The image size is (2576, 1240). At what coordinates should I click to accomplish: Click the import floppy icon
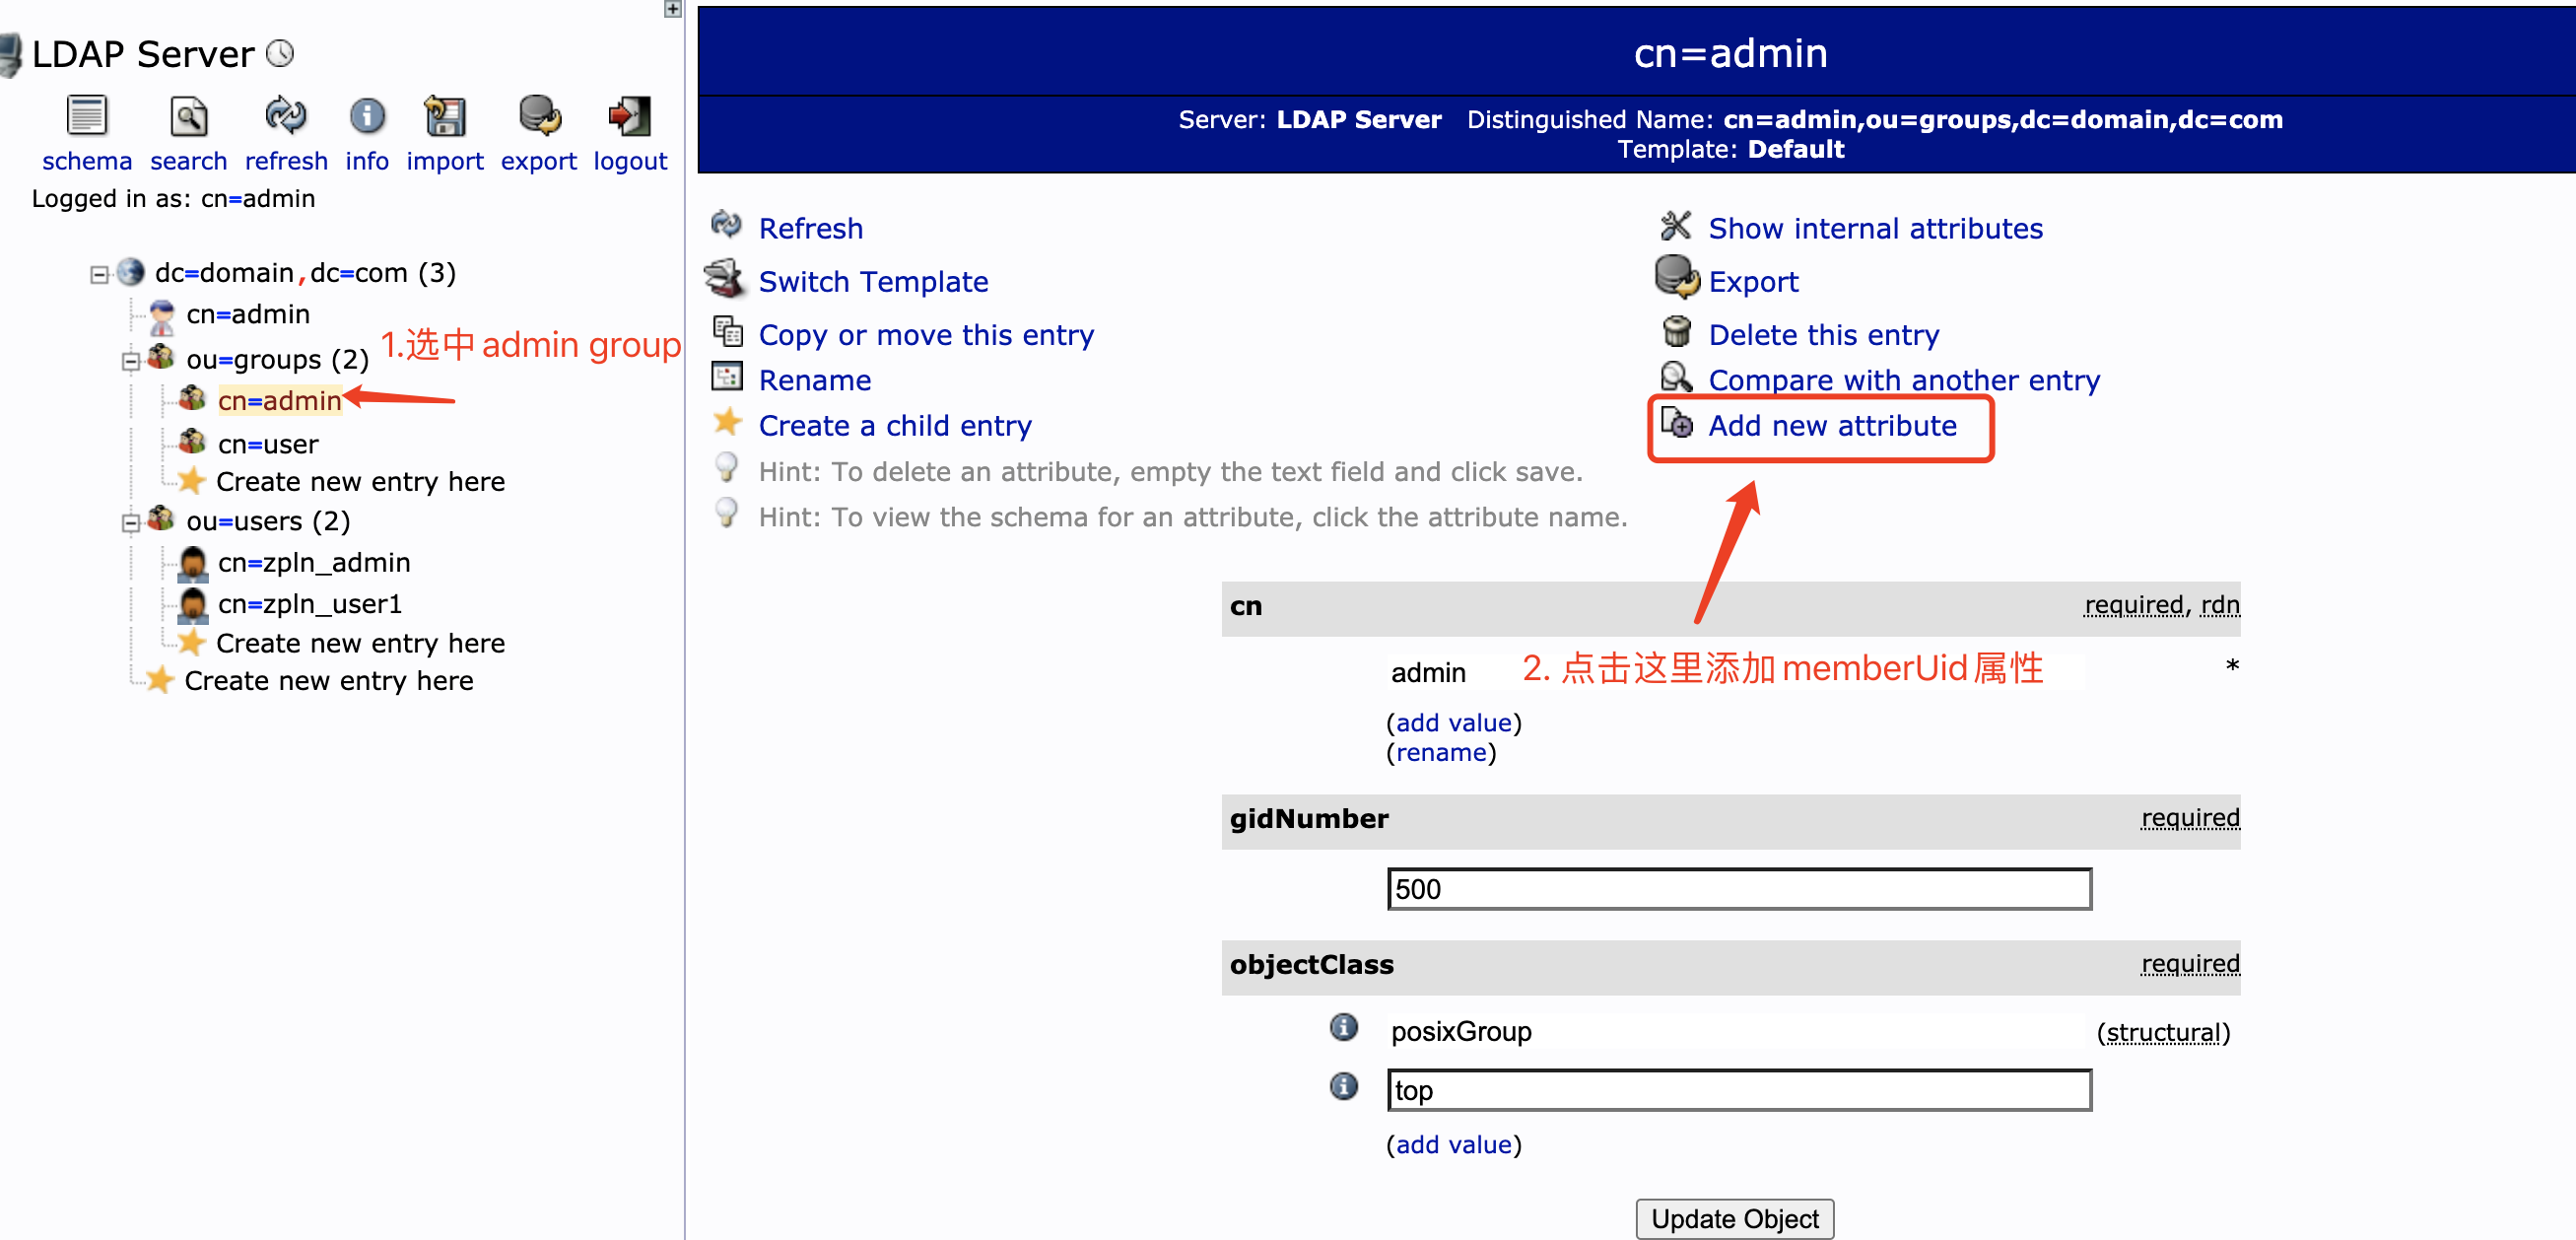445,116
